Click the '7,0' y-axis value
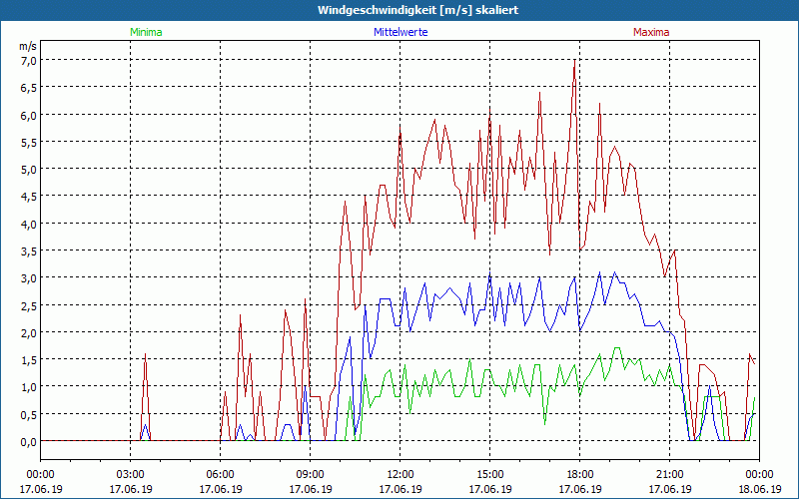The height and width of the screenshot is (499, 799). point(29,61)
